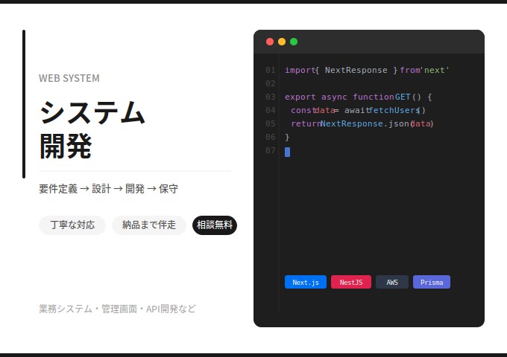Screen dimensions: 507x357
Task: Click the closing brace on line 06
Action: point(287,138)
